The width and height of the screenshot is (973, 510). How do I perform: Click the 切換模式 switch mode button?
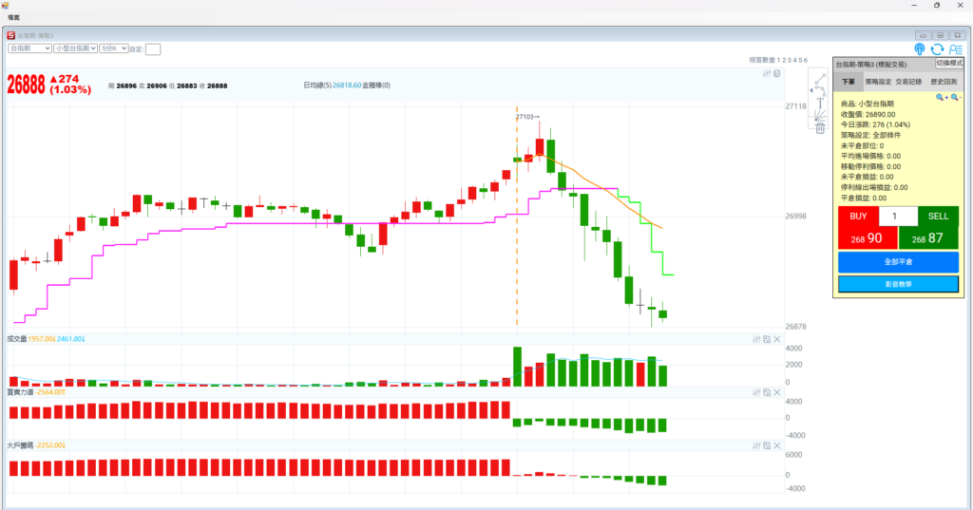tap(949, 63)
